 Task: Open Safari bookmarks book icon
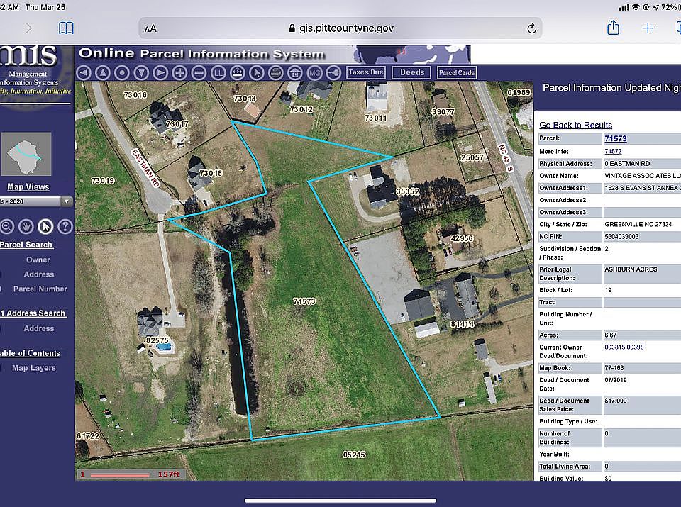click(66, 28)
